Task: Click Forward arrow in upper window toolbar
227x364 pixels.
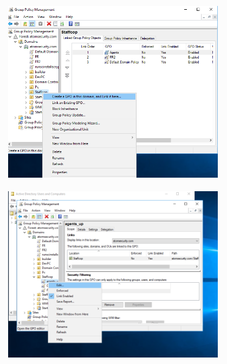Action: pos(16,24)
